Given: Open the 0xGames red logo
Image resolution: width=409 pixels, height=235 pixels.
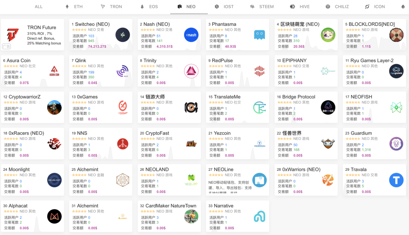Looking at the screenshot, I should [x=123, y=107].
